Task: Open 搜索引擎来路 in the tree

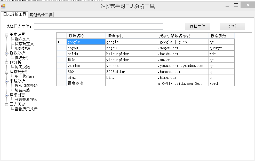Action: click(26, 86)
